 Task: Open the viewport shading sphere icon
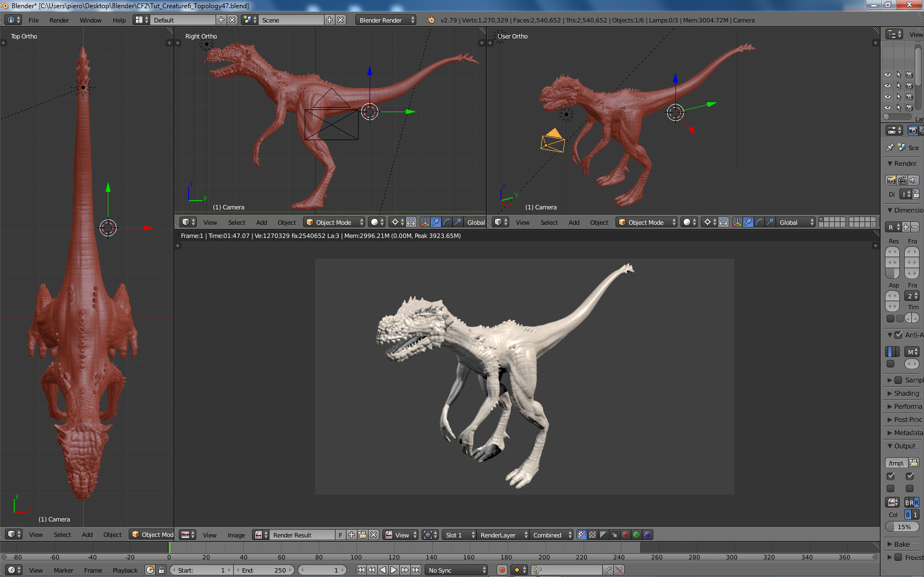click(x=375, y=222)
